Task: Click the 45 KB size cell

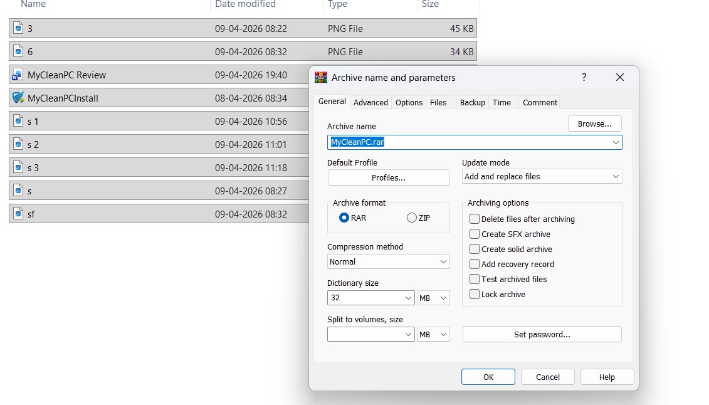Action: [x=461, y=28]
